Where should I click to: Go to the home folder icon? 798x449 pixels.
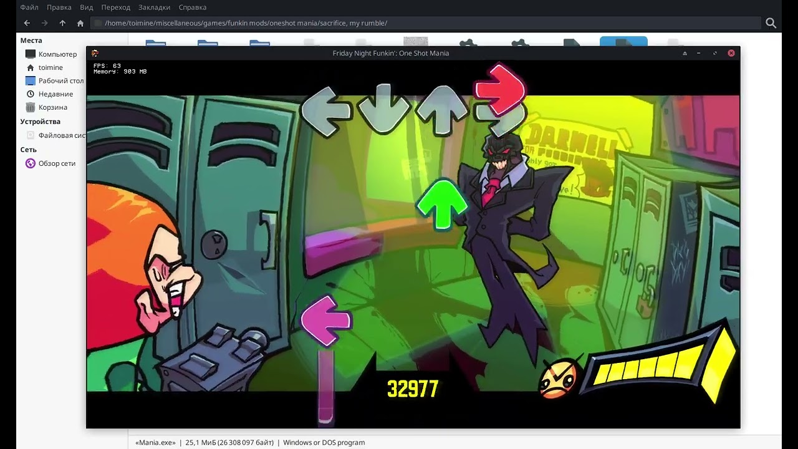click(80, 23)
